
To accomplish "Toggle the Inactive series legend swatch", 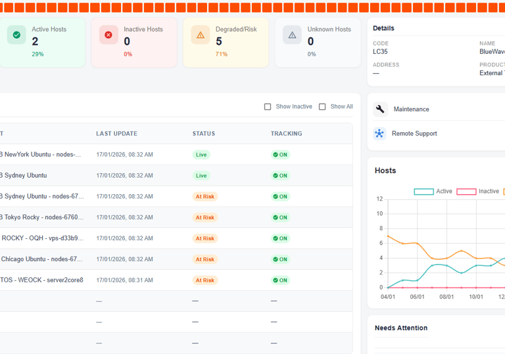I will point(466,191).
